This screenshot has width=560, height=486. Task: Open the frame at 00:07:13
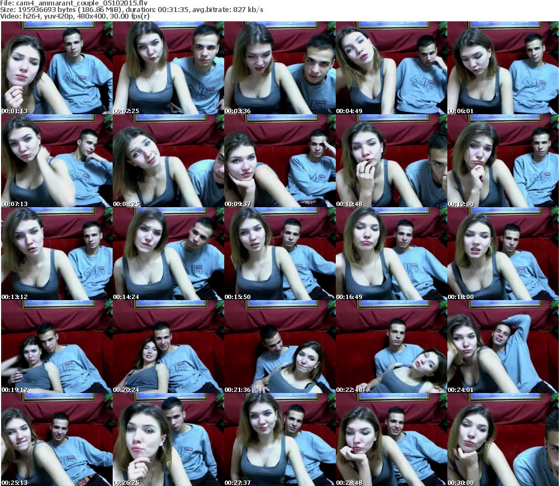pos(57,161)
